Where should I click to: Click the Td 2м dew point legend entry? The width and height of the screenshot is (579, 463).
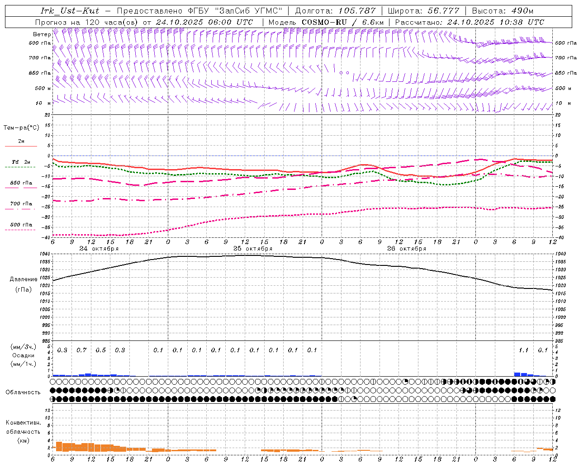[21, 162]
